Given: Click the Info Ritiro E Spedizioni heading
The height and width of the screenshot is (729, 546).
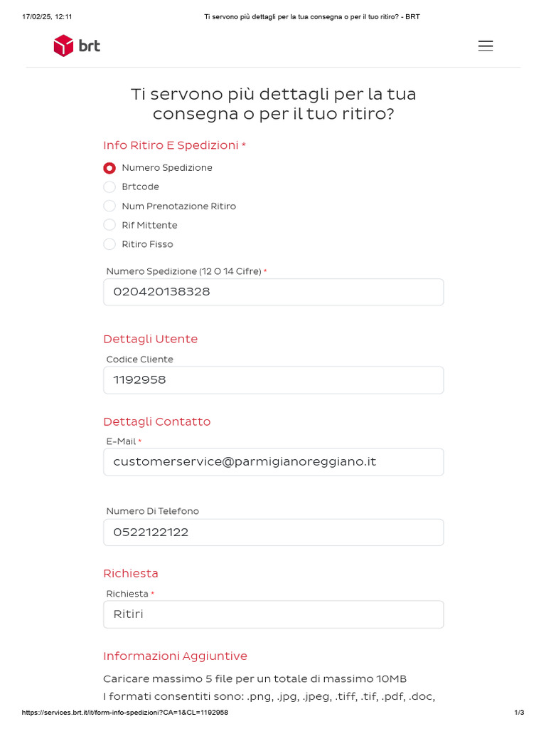Looking at the screenshot, I should (171, 145).
